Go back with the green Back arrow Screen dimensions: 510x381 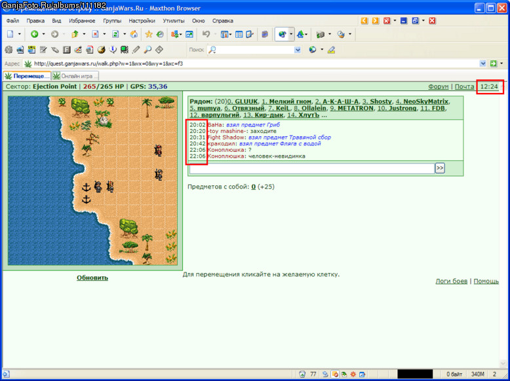[35, 34]
